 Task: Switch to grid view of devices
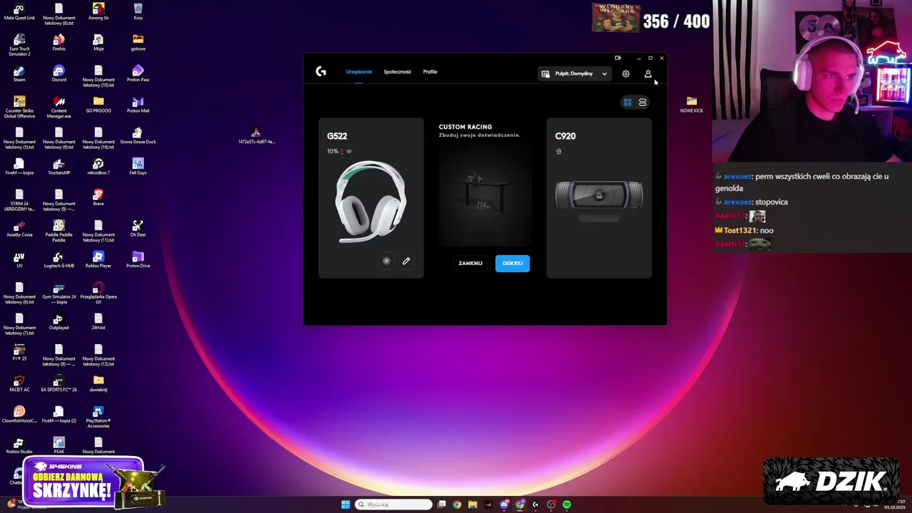pos(628,103)
